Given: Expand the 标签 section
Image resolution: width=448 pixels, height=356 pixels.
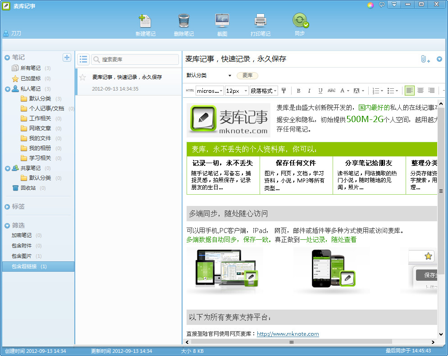Looking at the screenshot, I should click(7, 207).
